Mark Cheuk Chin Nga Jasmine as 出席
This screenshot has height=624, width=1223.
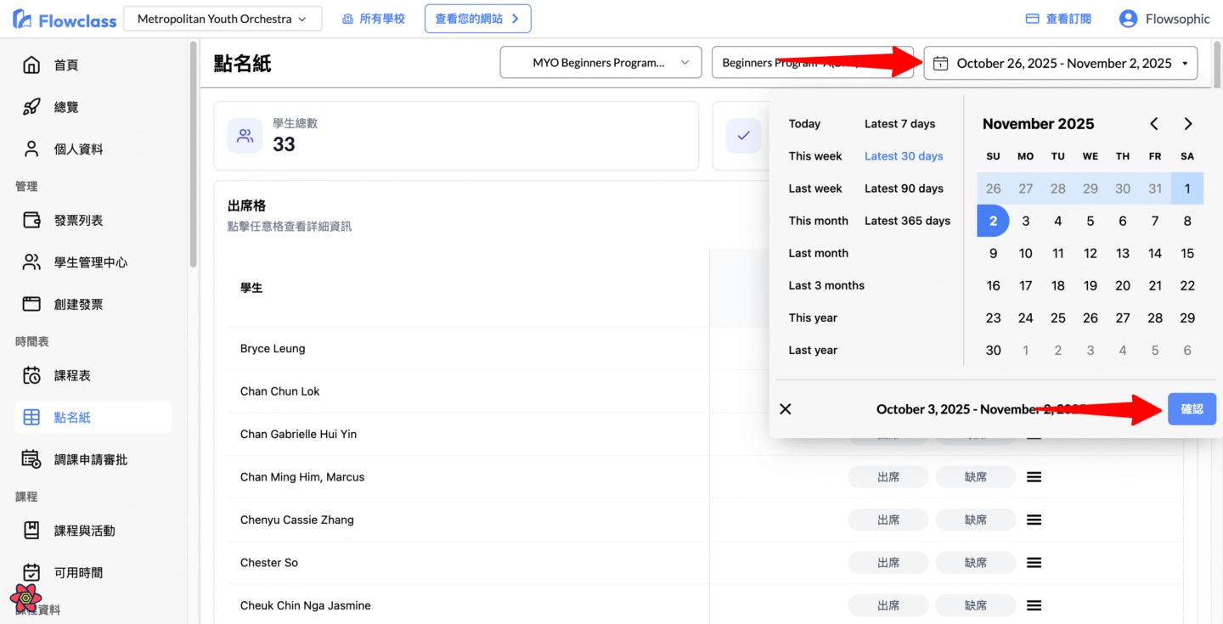(x=888, y=605)
